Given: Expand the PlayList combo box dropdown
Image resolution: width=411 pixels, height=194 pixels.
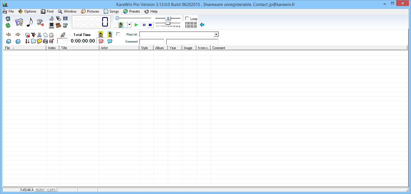Looking at the screenshot, I should (x=216, y=35).
